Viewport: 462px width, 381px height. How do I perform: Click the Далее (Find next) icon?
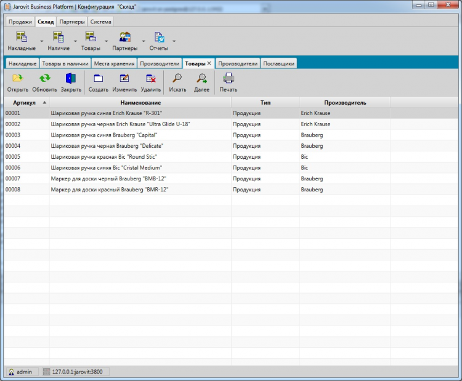[x=201, y=78]
